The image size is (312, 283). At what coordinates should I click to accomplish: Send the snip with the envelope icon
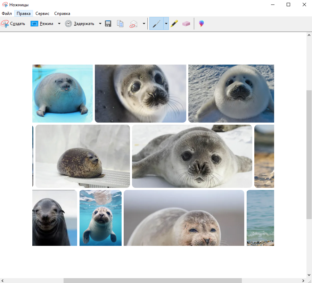[133, 24]
